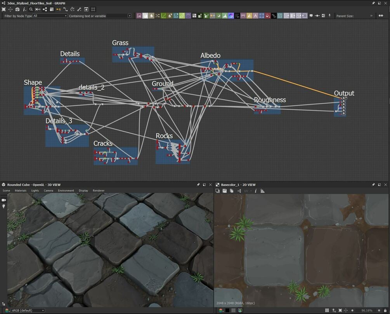Click the graph snapshot camera icon

tap(17, 9)
